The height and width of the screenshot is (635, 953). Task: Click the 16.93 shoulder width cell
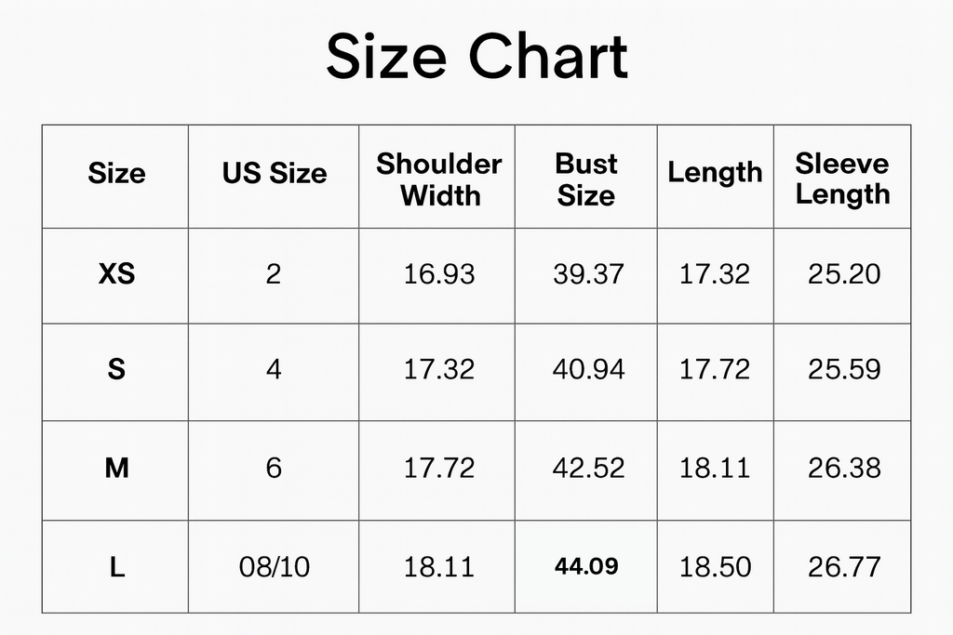[439, 274]
